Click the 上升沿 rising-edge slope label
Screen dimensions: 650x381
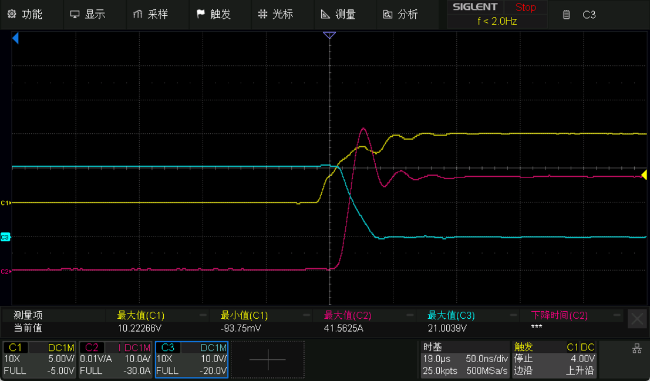click(580, 370)
